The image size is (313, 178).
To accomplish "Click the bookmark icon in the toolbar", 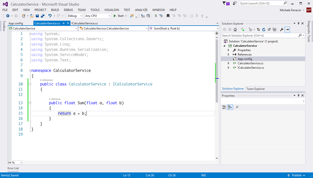I will tap(168, 16).
